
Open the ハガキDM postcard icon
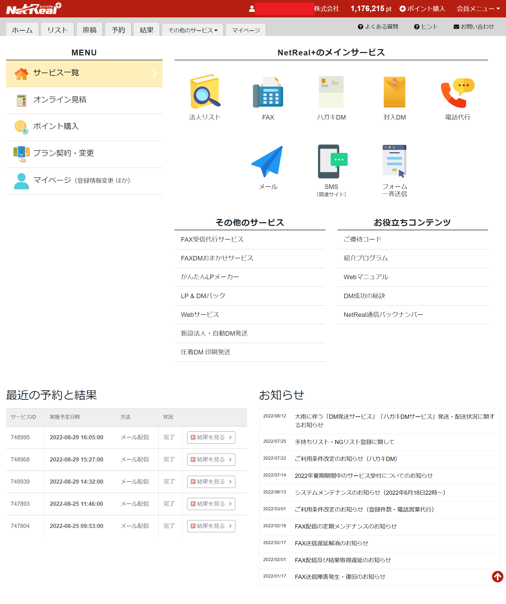click(331, 92)
